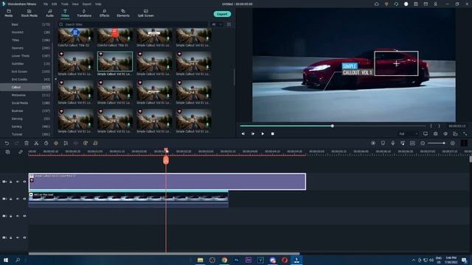Viewport: 472px width, 265px height.
Task: Switch to the Stock Media tab
Action: pyautogui.click(x=29, y=13)
